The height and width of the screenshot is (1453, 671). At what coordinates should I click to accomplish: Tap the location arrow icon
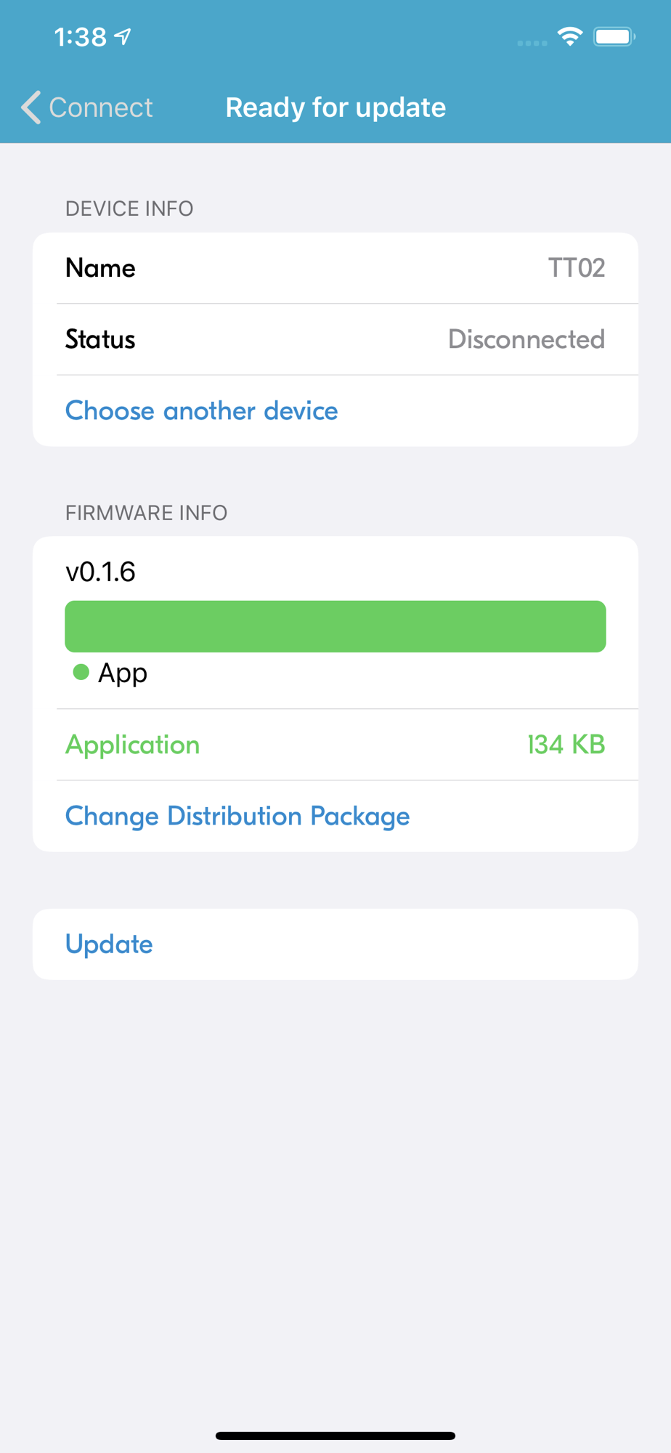123,36
